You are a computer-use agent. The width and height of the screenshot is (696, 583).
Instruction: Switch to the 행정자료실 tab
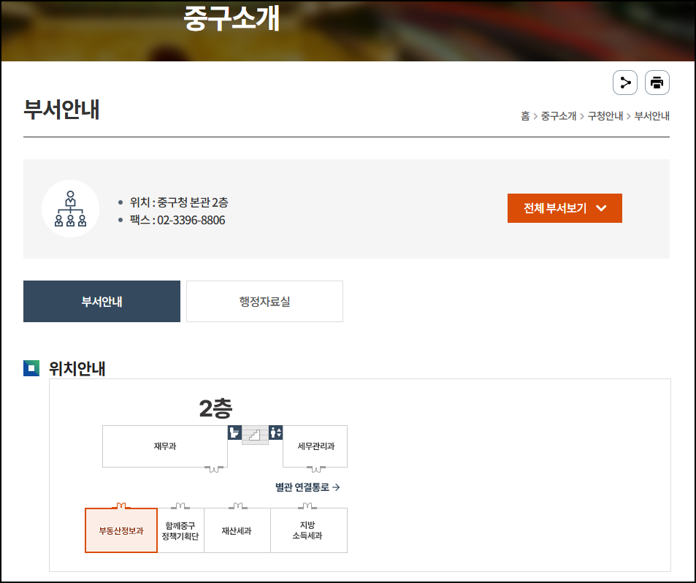click(264, 302)
